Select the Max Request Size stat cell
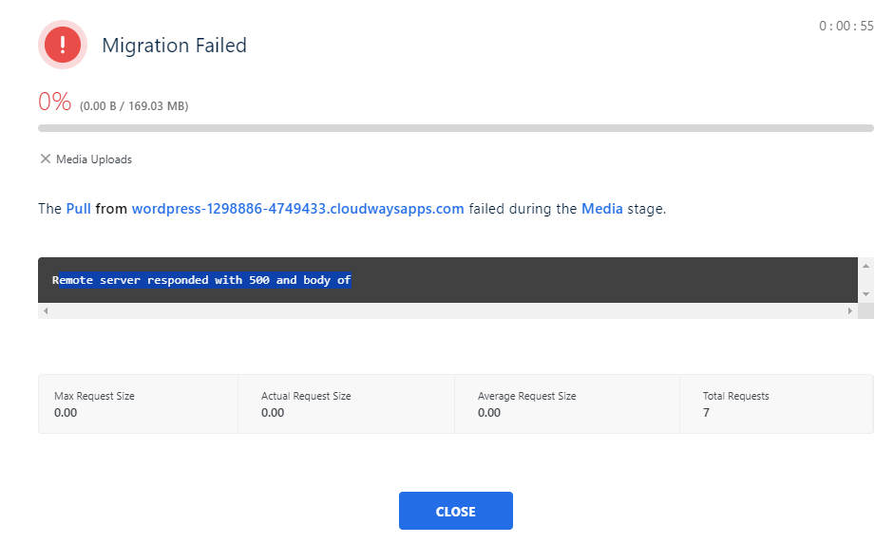The height and width of the screenshot is (543, 894). point(139,403)
